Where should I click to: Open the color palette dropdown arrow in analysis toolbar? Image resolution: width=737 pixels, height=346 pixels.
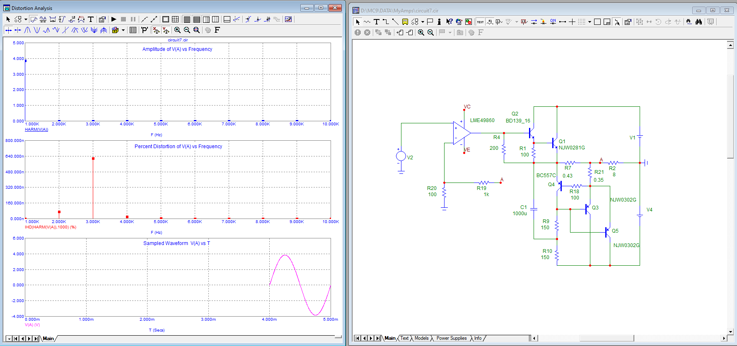coord(123,30)
